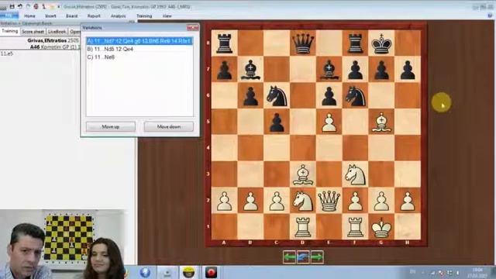Click the black bishop on b7
This screenshot has height=279, width=496.
[x=250, y=69]
